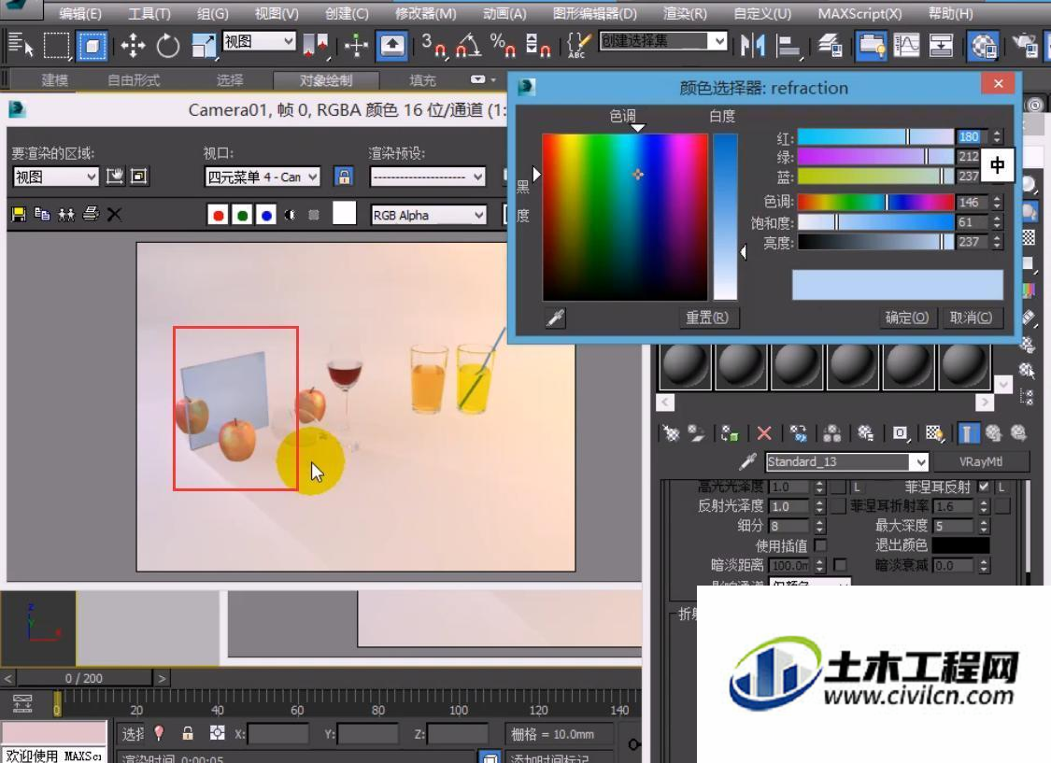This screenshot has width=1051, height=763.
Task: Click L lock button next to 高光光泽度
Action: pos(857,487)
